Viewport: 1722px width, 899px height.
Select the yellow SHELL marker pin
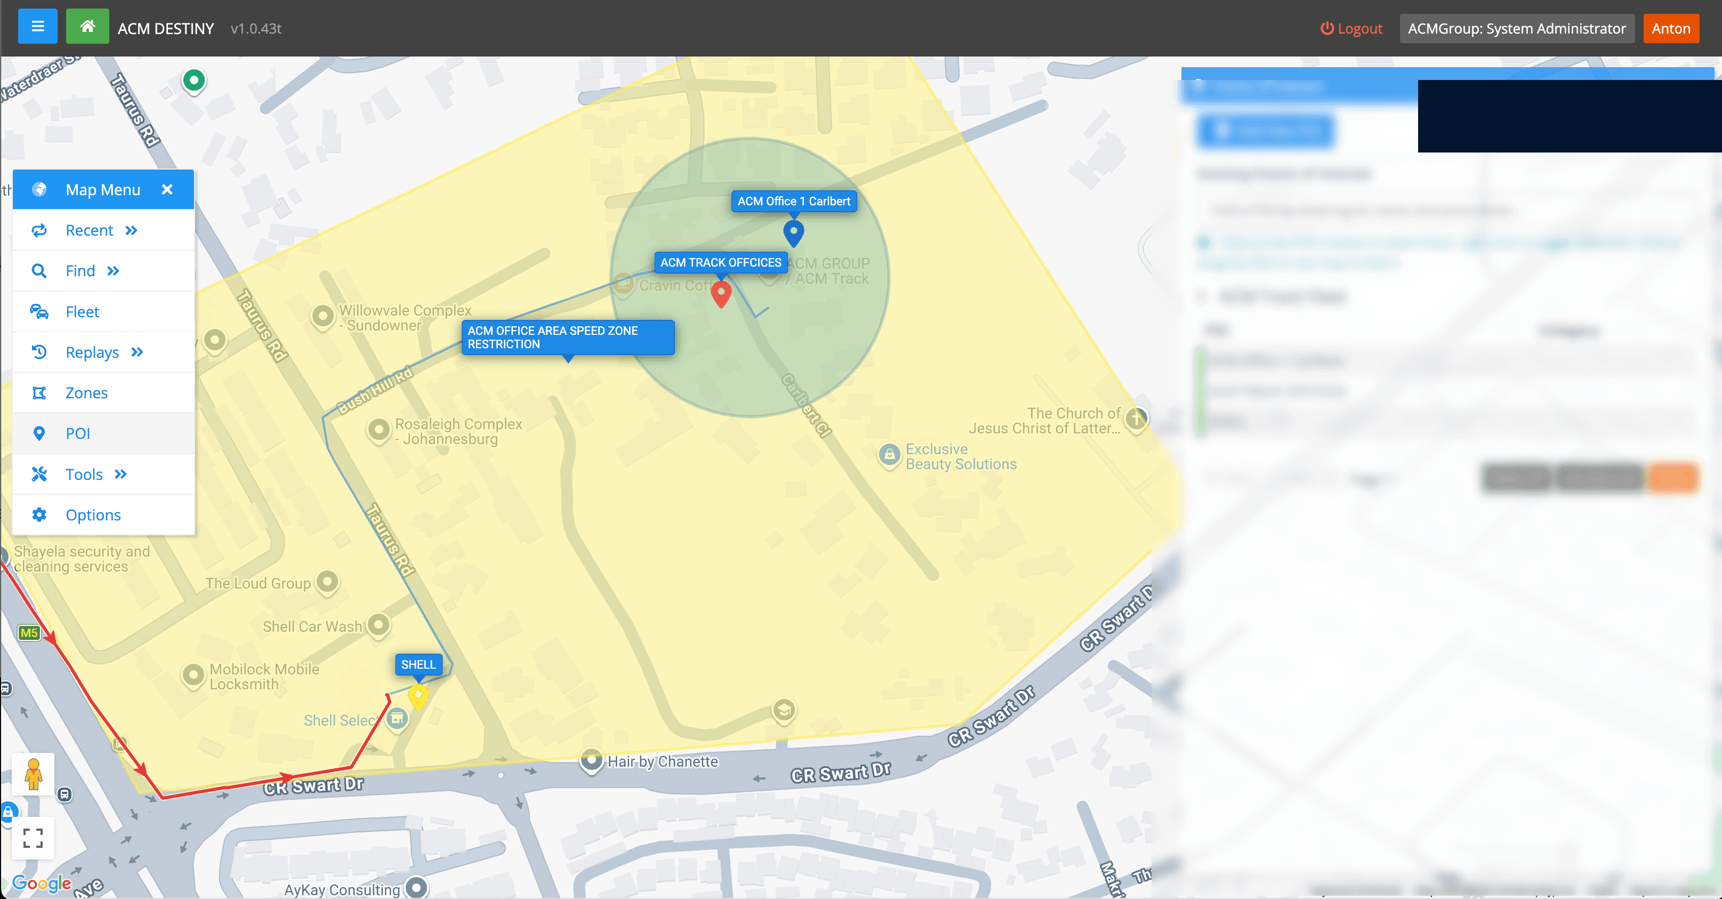(418, 697)
